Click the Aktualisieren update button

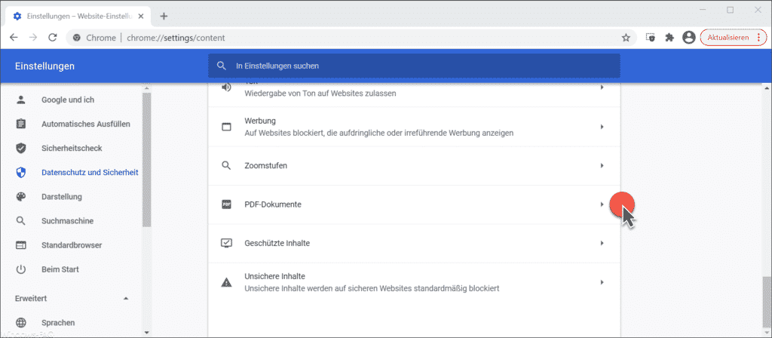coord(733,38)
